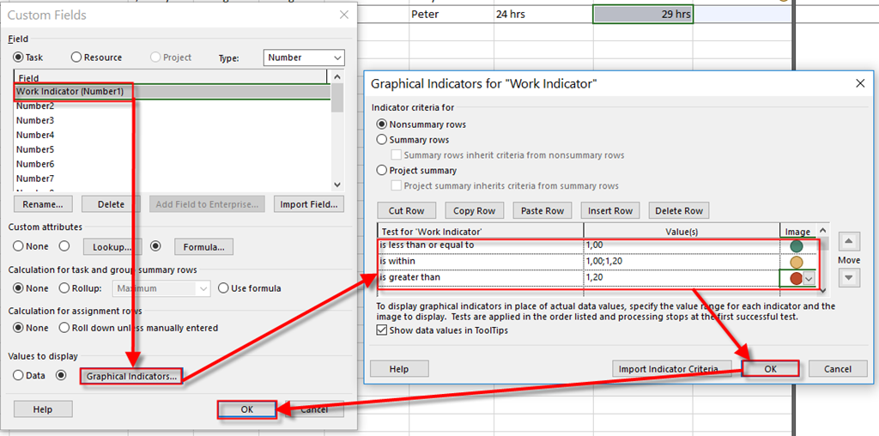Click the Formula... button
The image size is (879, 436).
[x=203, y=247]
